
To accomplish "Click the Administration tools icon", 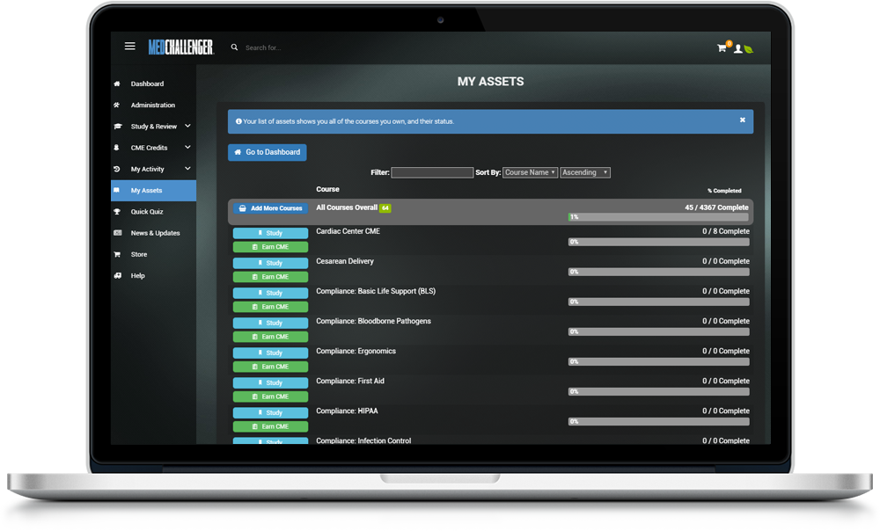I will 117,105.
